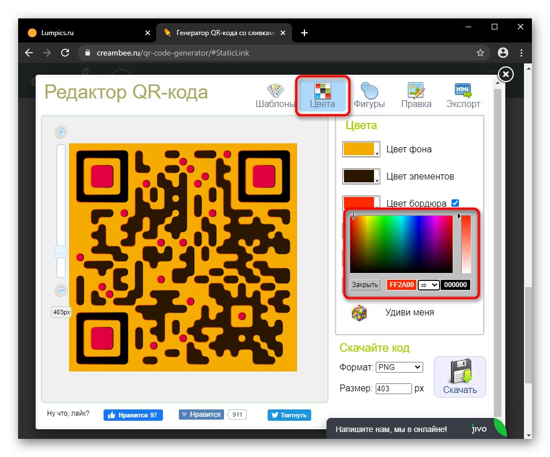This screenshot has width=550, height=457.
Task: Open the Экспорт export tab
Action: 463,96
